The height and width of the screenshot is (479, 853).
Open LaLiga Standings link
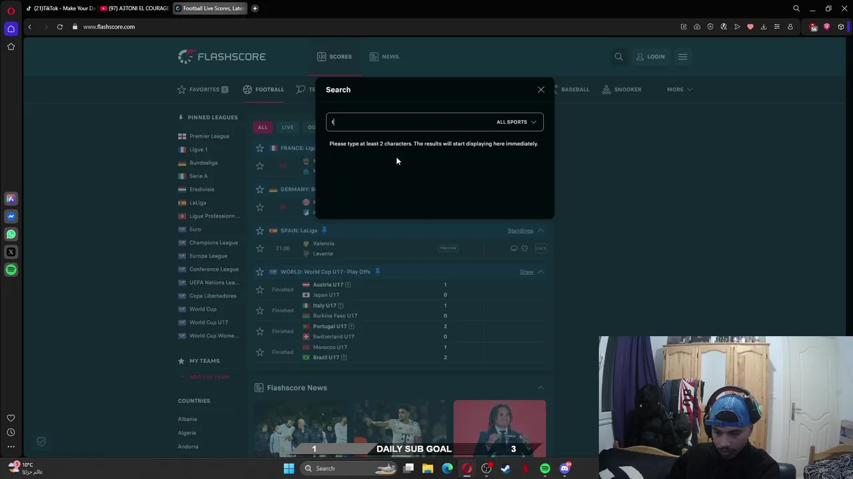point(520,231)
